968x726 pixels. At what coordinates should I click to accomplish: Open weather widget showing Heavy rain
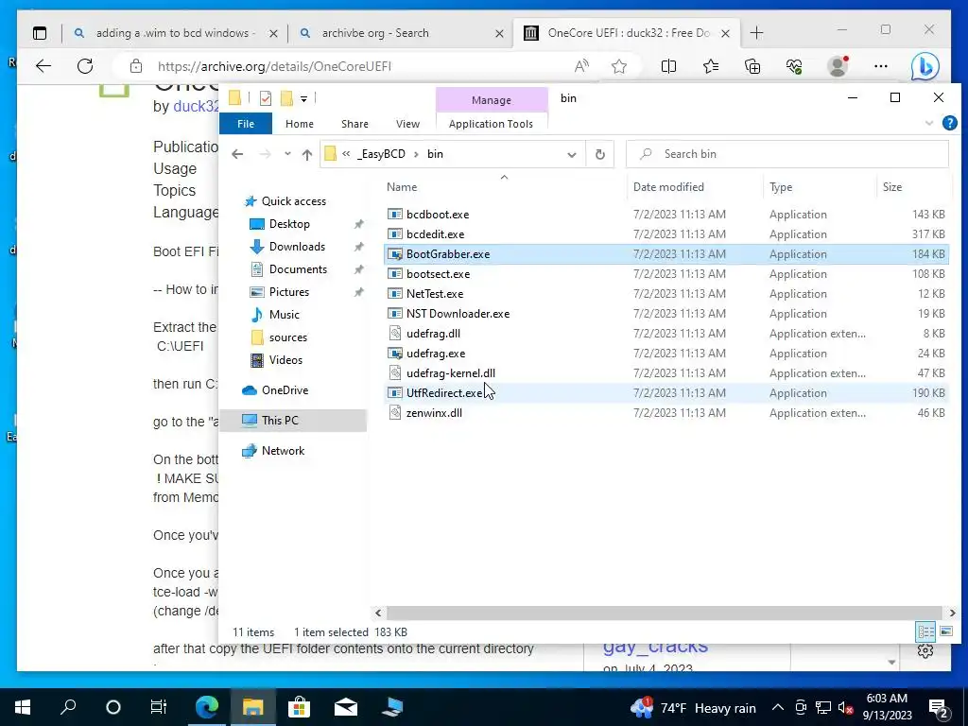click(x=693, y=707)
